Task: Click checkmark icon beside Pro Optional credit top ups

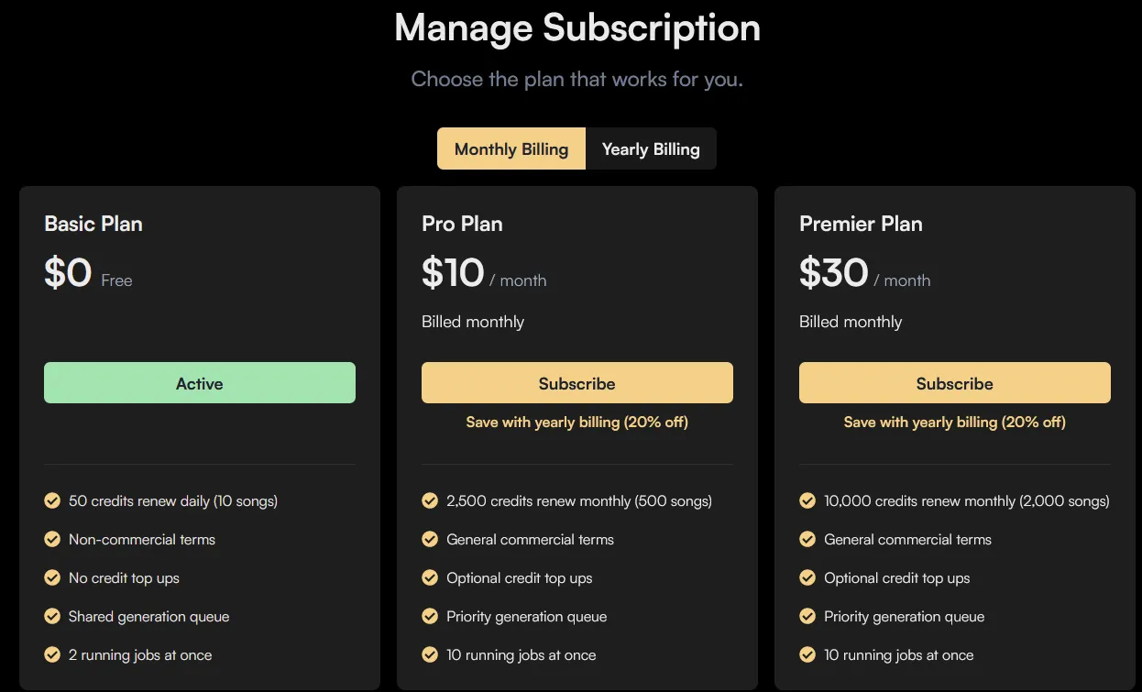Action: point(430,577)
